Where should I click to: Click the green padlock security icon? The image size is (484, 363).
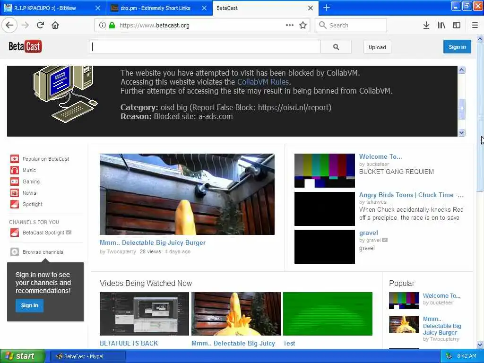[x=112, y=26]
